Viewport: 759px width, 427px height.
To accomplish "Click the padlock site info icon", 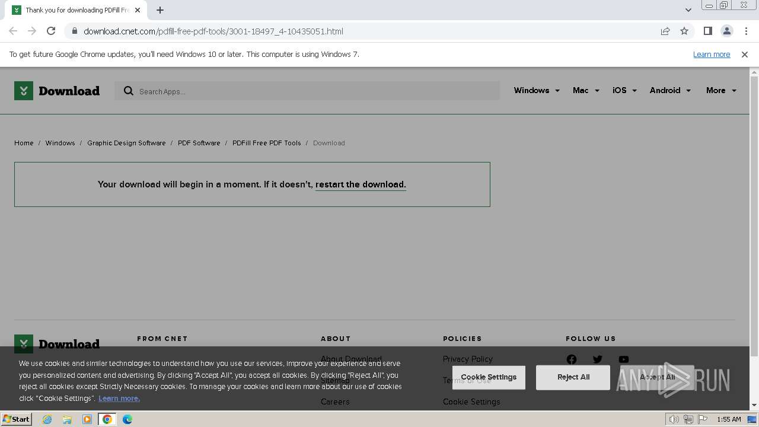I will click(74, 31).
